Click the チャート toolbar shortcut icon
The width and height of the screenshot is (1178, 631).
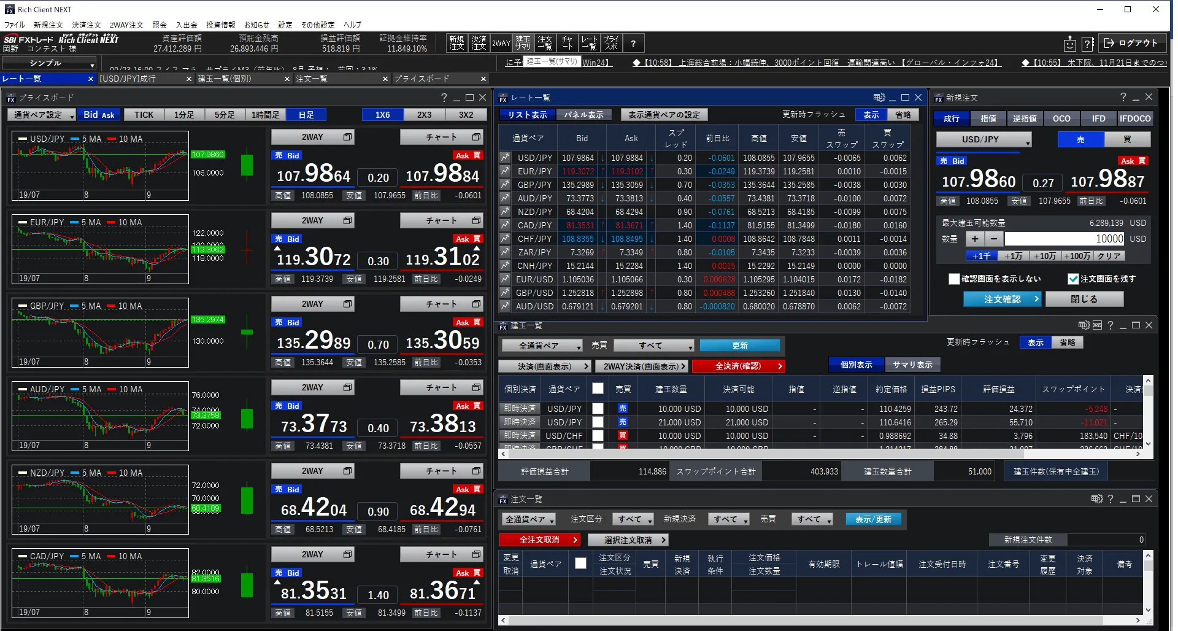[x=567, y=43]
